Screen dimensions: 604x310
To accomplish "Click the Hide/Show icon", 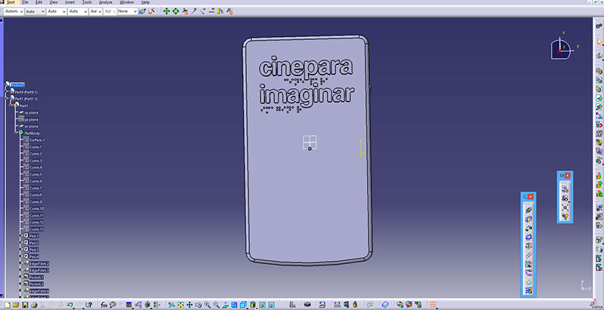I will 262,305.
